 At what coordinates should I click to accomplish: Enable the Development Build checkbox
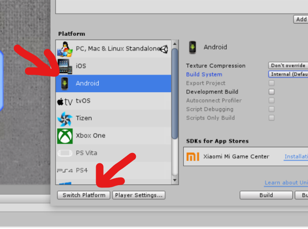pos(271,92)
